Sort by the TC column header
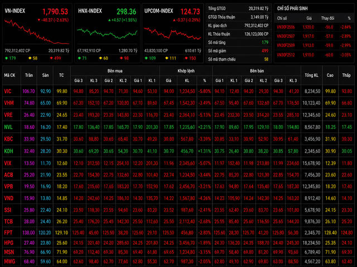 61,75
